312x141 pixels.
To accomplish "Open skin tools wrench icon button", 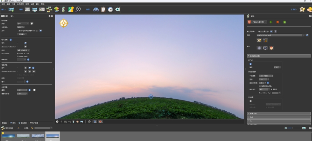I will pos(265,40).
